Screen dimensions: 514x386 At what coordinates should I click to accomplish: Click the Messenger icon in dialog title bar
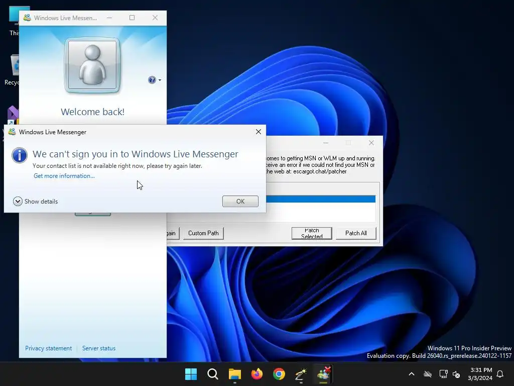tap(12, 132)
